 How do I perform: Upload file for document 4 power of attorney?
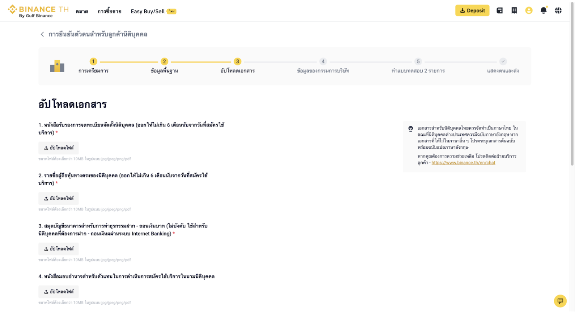[59, 292]
